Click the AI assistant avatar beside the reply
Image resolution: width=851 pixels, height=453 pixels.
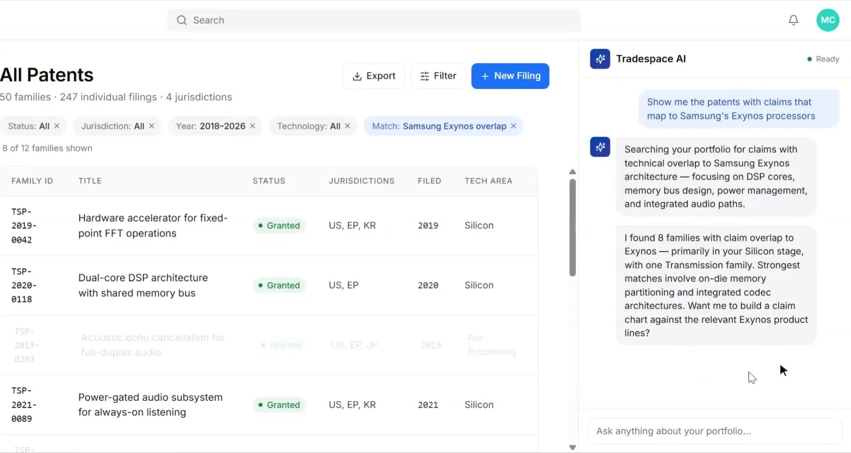click(600, 147)
